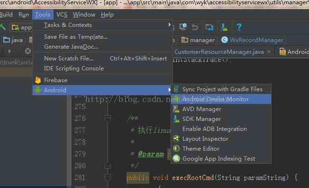Open AVD Manager from submenu
Image resolution: width=309 pixels, height=188 pixels.
tap(221, 109)
